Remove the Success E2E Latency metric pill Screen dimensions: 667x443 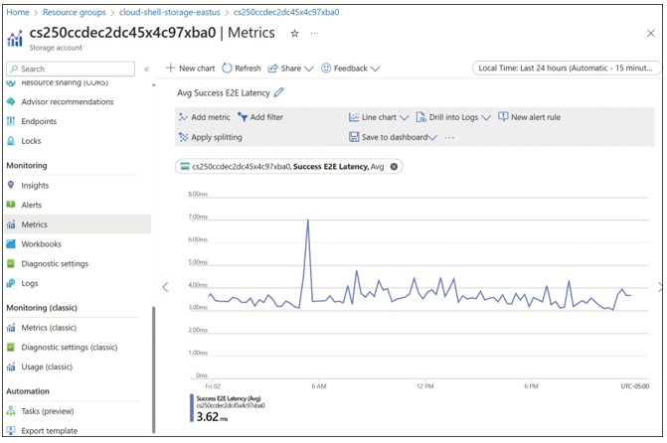(394, 167)
